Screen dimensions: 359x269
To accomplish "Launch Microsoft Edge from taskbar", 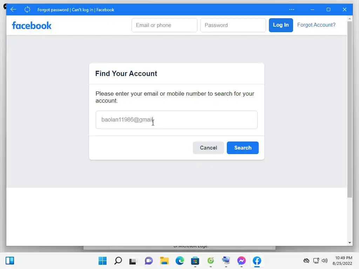I will [x=180, y=261].
